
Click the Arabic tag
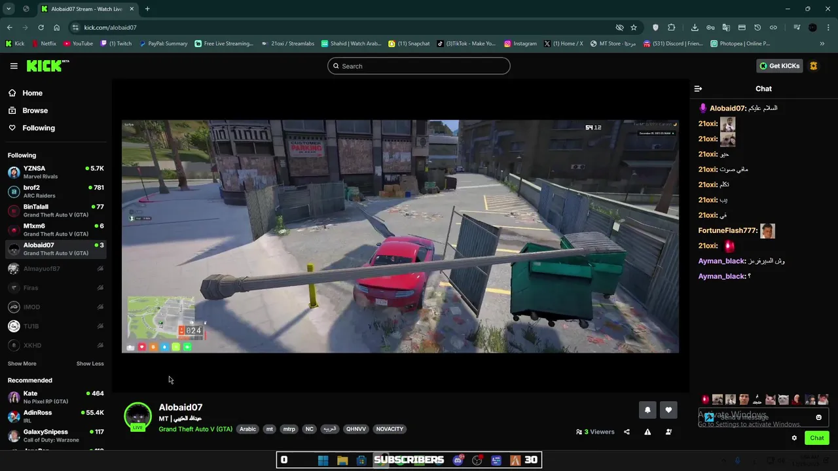click(x=247, y=429)
